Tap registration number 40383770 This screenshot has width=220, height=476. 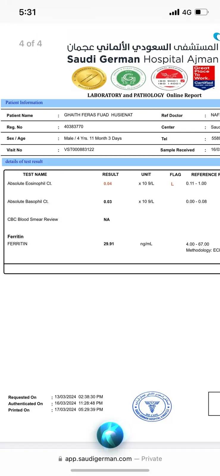74,127
